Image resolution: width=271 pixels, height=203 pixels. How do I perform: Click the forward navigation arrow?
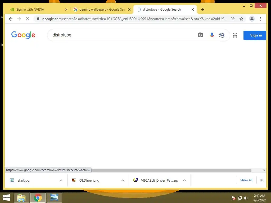point(19,19)
